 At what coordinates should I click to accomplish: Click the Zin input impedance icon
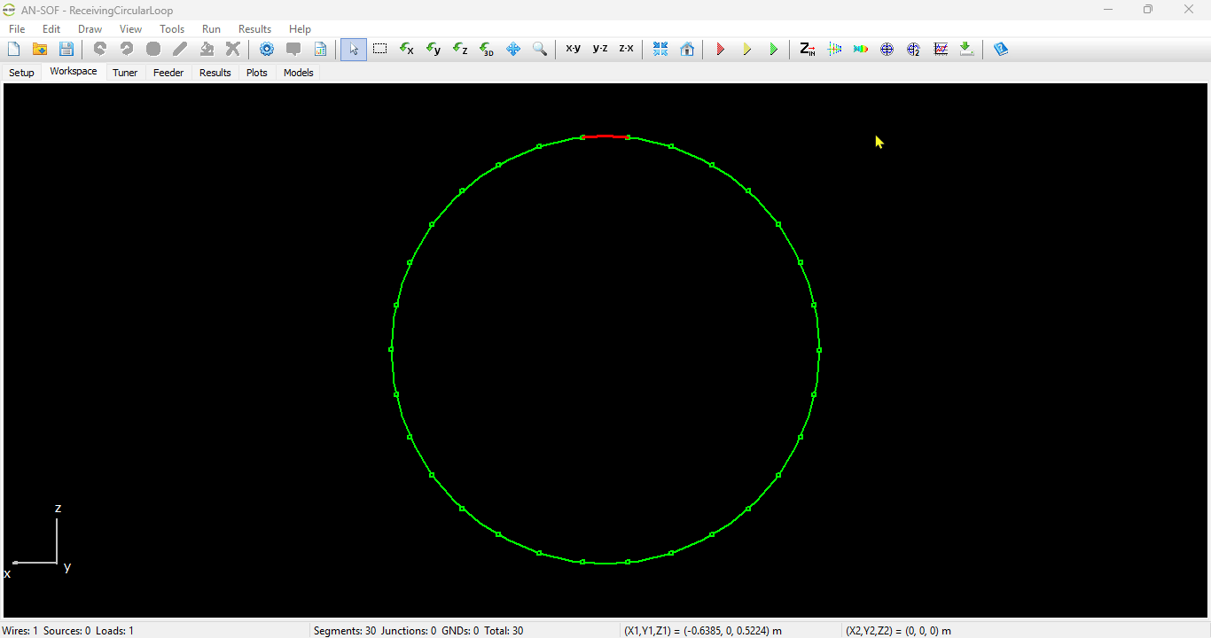point(807,50)
